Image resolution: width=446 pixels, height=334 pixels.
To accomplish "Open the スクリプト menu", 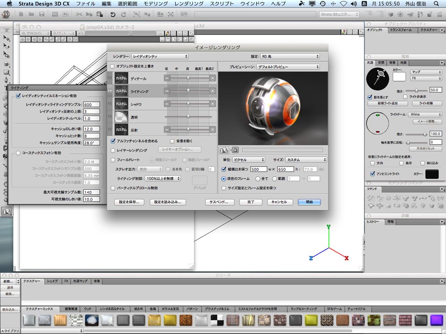I will tap(222, 4).
